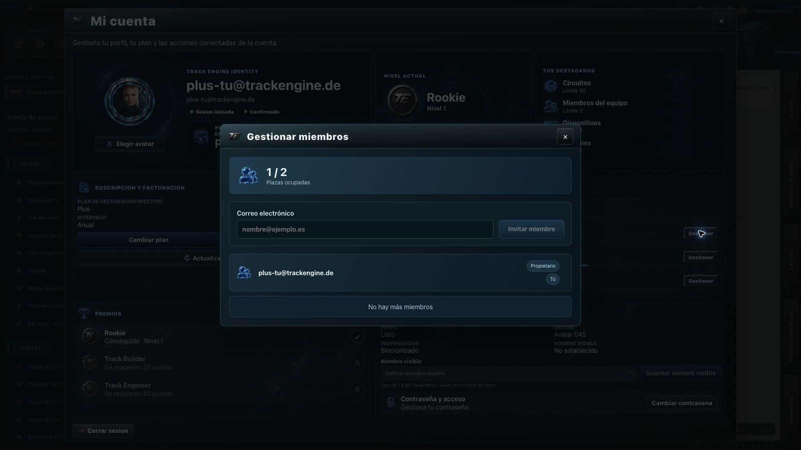Close the Mi cuenta window
This screenshot has width=801, height=450.
click(x=721, y=21)
